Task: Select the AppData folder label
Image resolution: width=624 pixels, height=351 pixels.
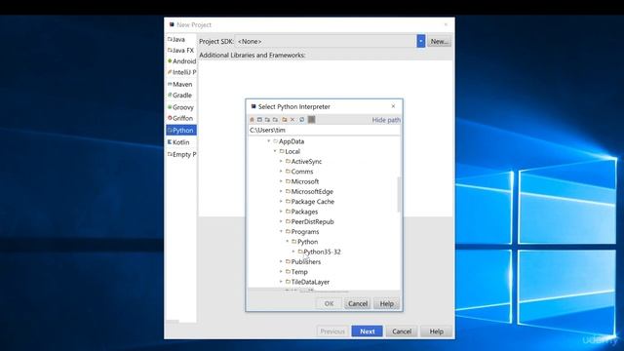Action: coord(292,141)
